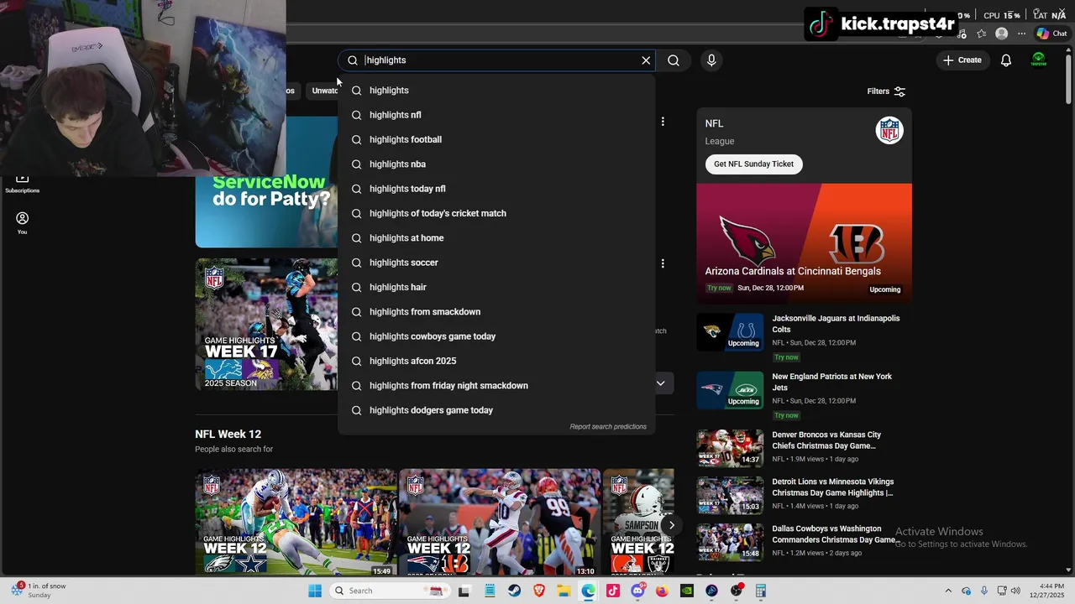
Task: Open TikTok from the taskbar
Action: pos(613,591)
